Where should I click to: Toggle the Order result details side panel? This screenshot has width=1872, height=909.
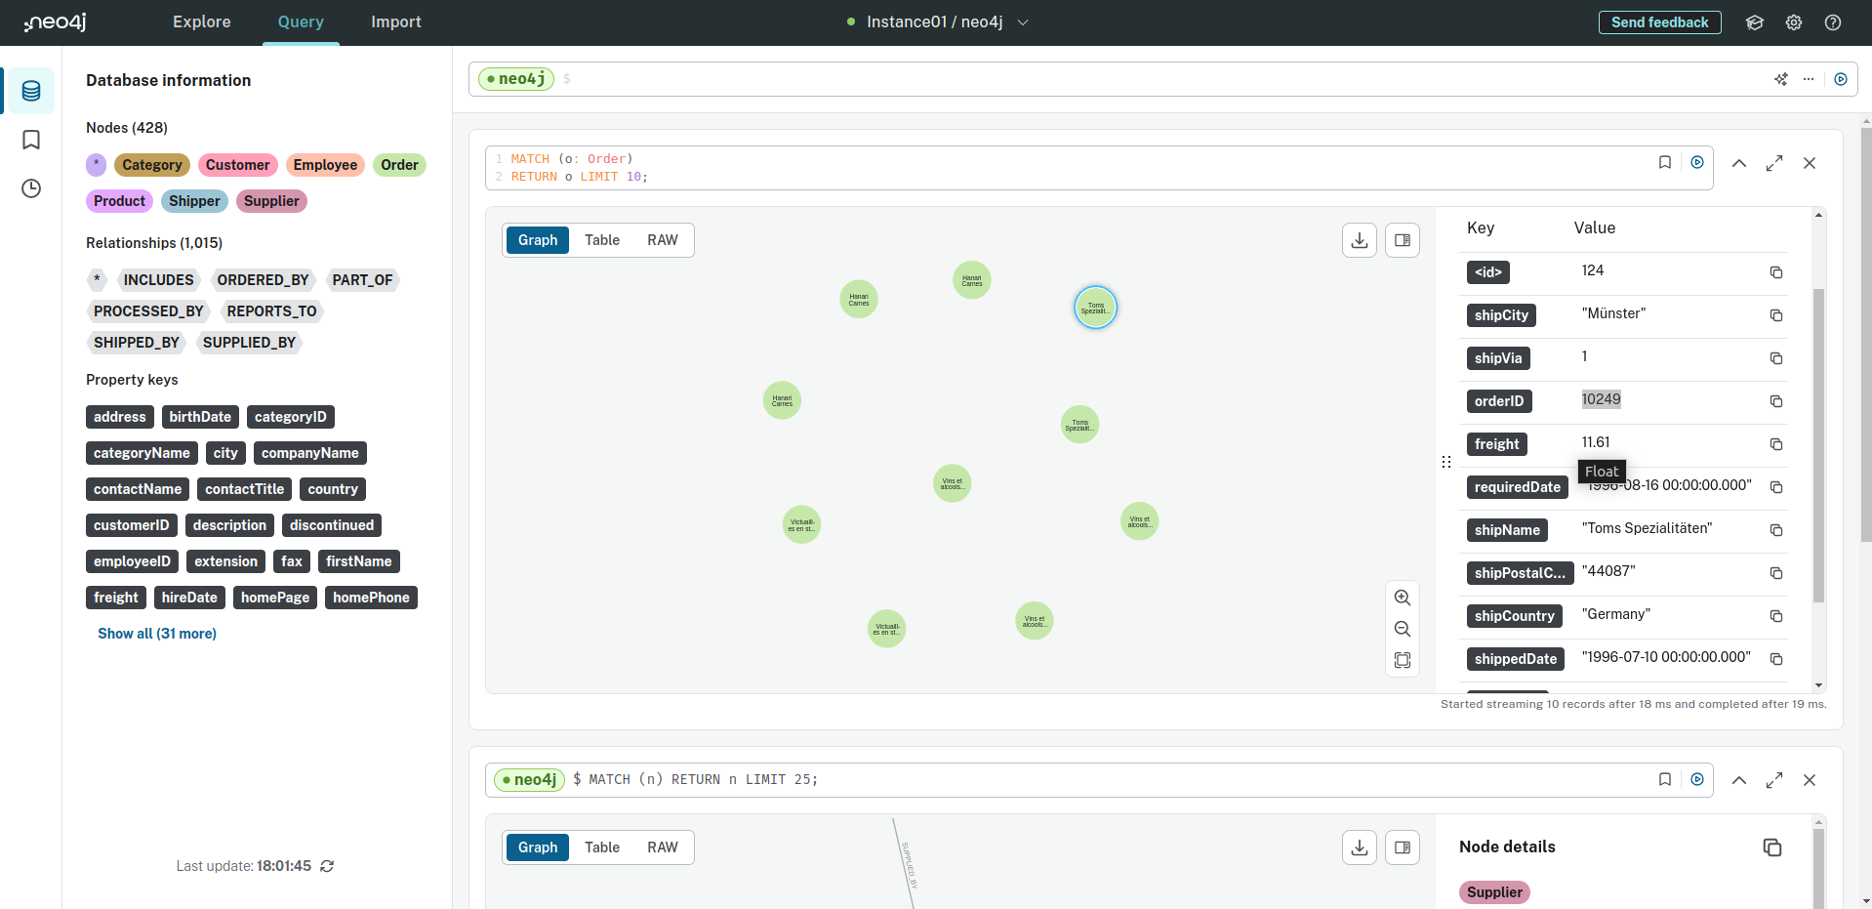point(1403,240)
